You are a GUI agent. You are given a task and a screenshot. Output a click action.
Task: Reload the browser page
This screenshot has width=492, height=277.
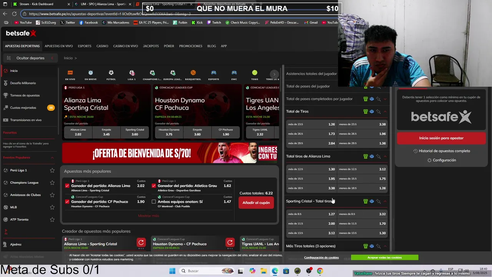tap(14, 14)
